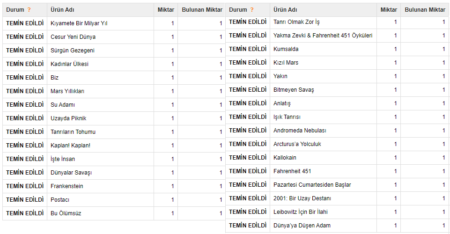450x234 pixels.
Task: Click the Bu Ölümsüz product name
Action: coord(66,213)
